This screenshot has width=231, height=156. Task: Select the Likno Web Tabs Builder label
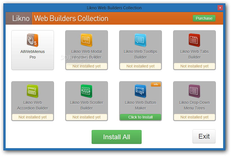point(194,54)
